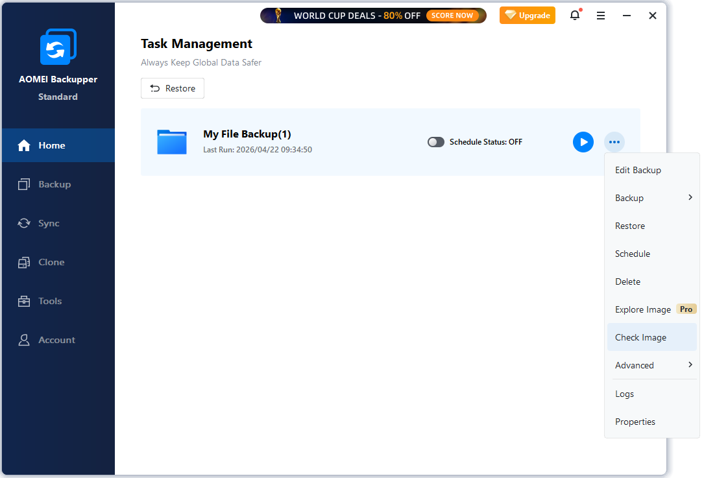This screenshot has width=704, height=478.
Task: Open Logs from the context menu
Action: click(652, 394)
